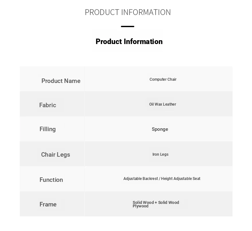Click the Adjustable Backrest text

click(x=141, y=179)
